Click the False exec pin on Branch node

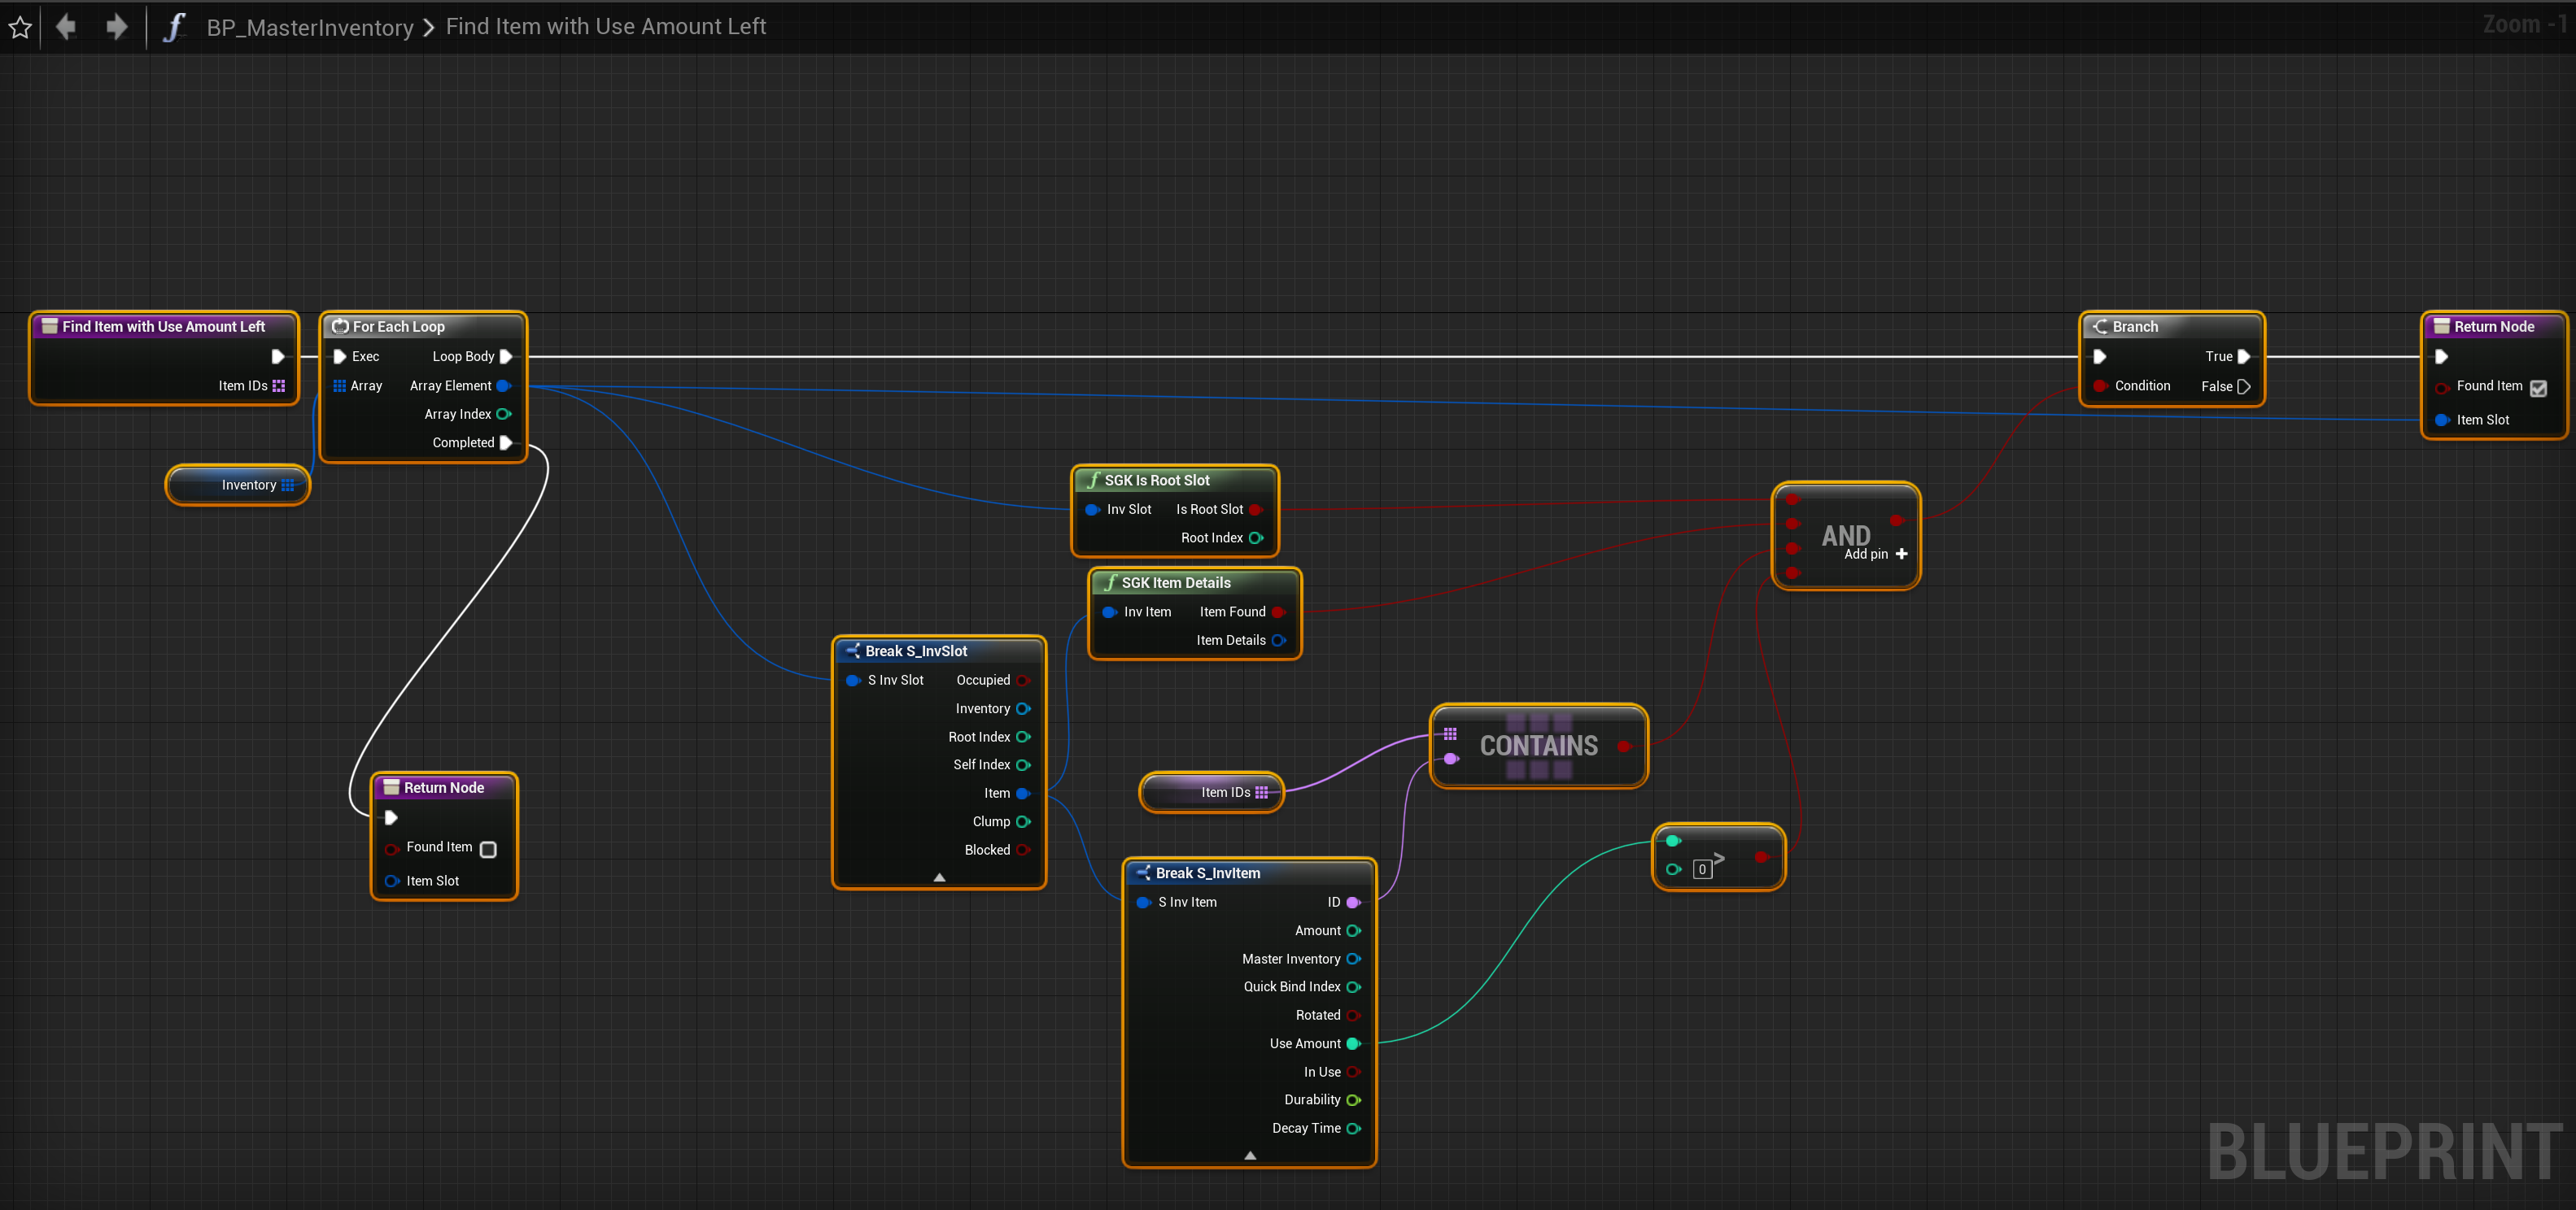[x=2243, y=387]
